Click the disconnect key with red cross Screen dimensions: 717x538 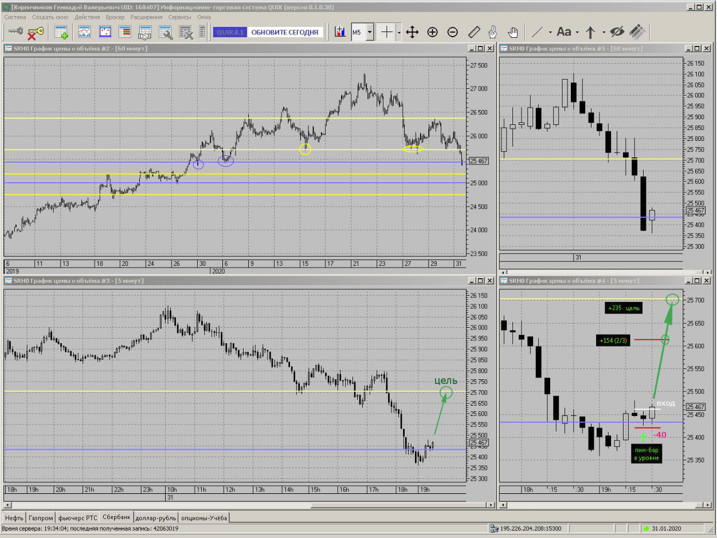[36, 32]
